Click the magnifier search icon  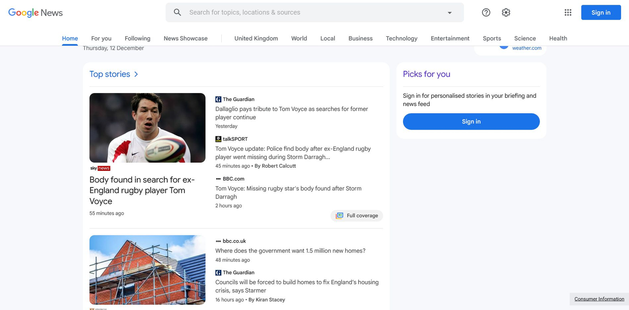pyautogui.click(x=177, y=12)
